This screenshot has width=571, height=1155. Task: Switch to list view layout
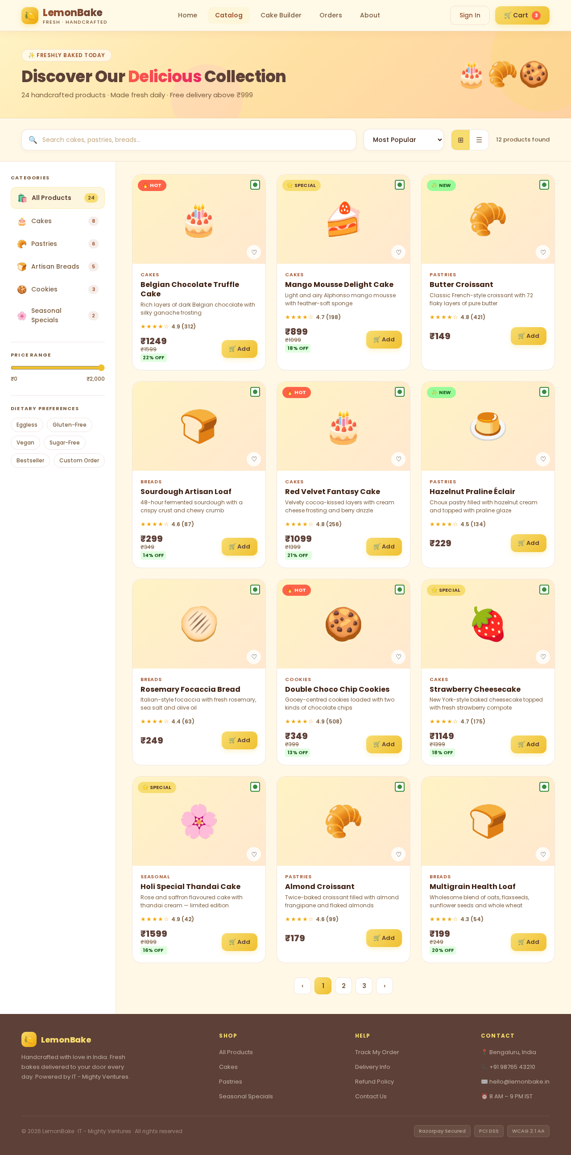tap(479, 139)
